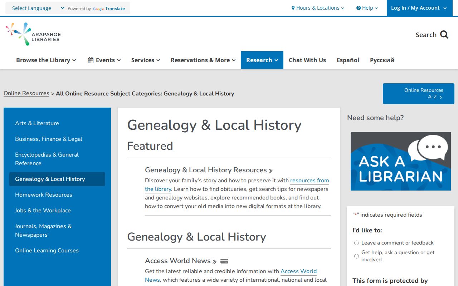Image resolution: width=458 pixels, height=286 pixels.
Task: Open Chat With Us in navigation
Action: pos(307,60)
